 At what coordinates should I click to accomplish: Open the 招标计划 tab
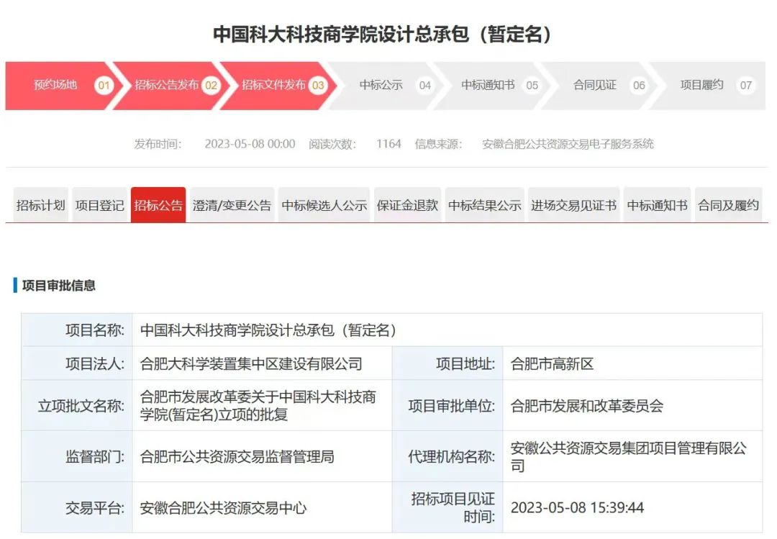[x=40, y=205]
